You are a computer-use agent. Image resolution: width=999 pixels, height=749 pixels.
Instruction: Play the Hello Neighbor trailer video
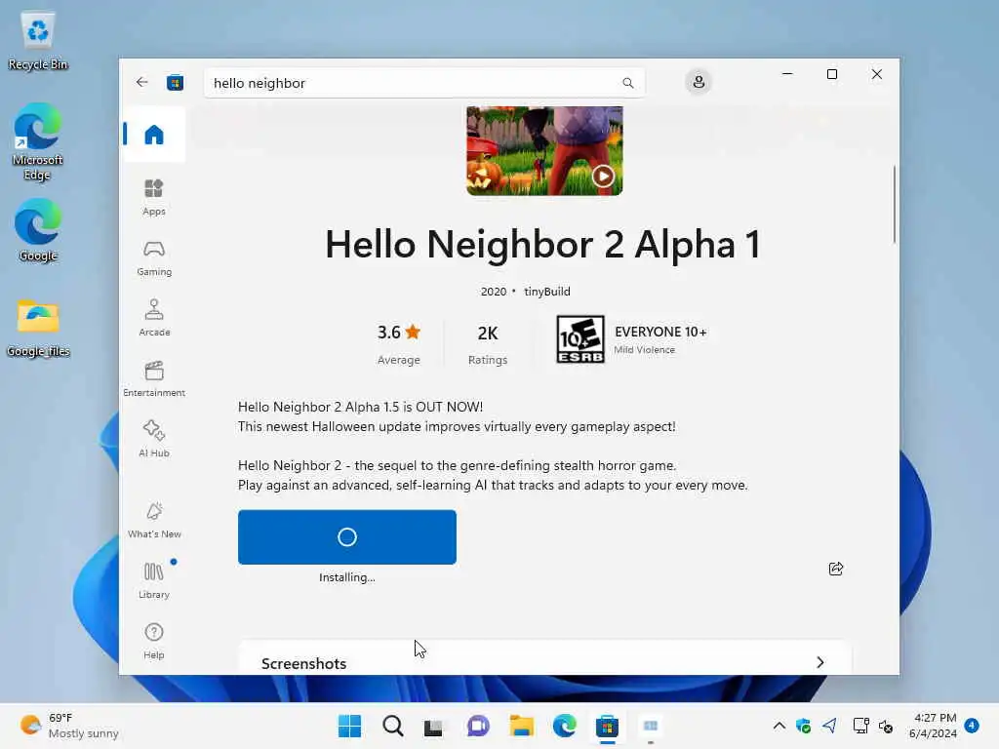(x=603, y=176)
